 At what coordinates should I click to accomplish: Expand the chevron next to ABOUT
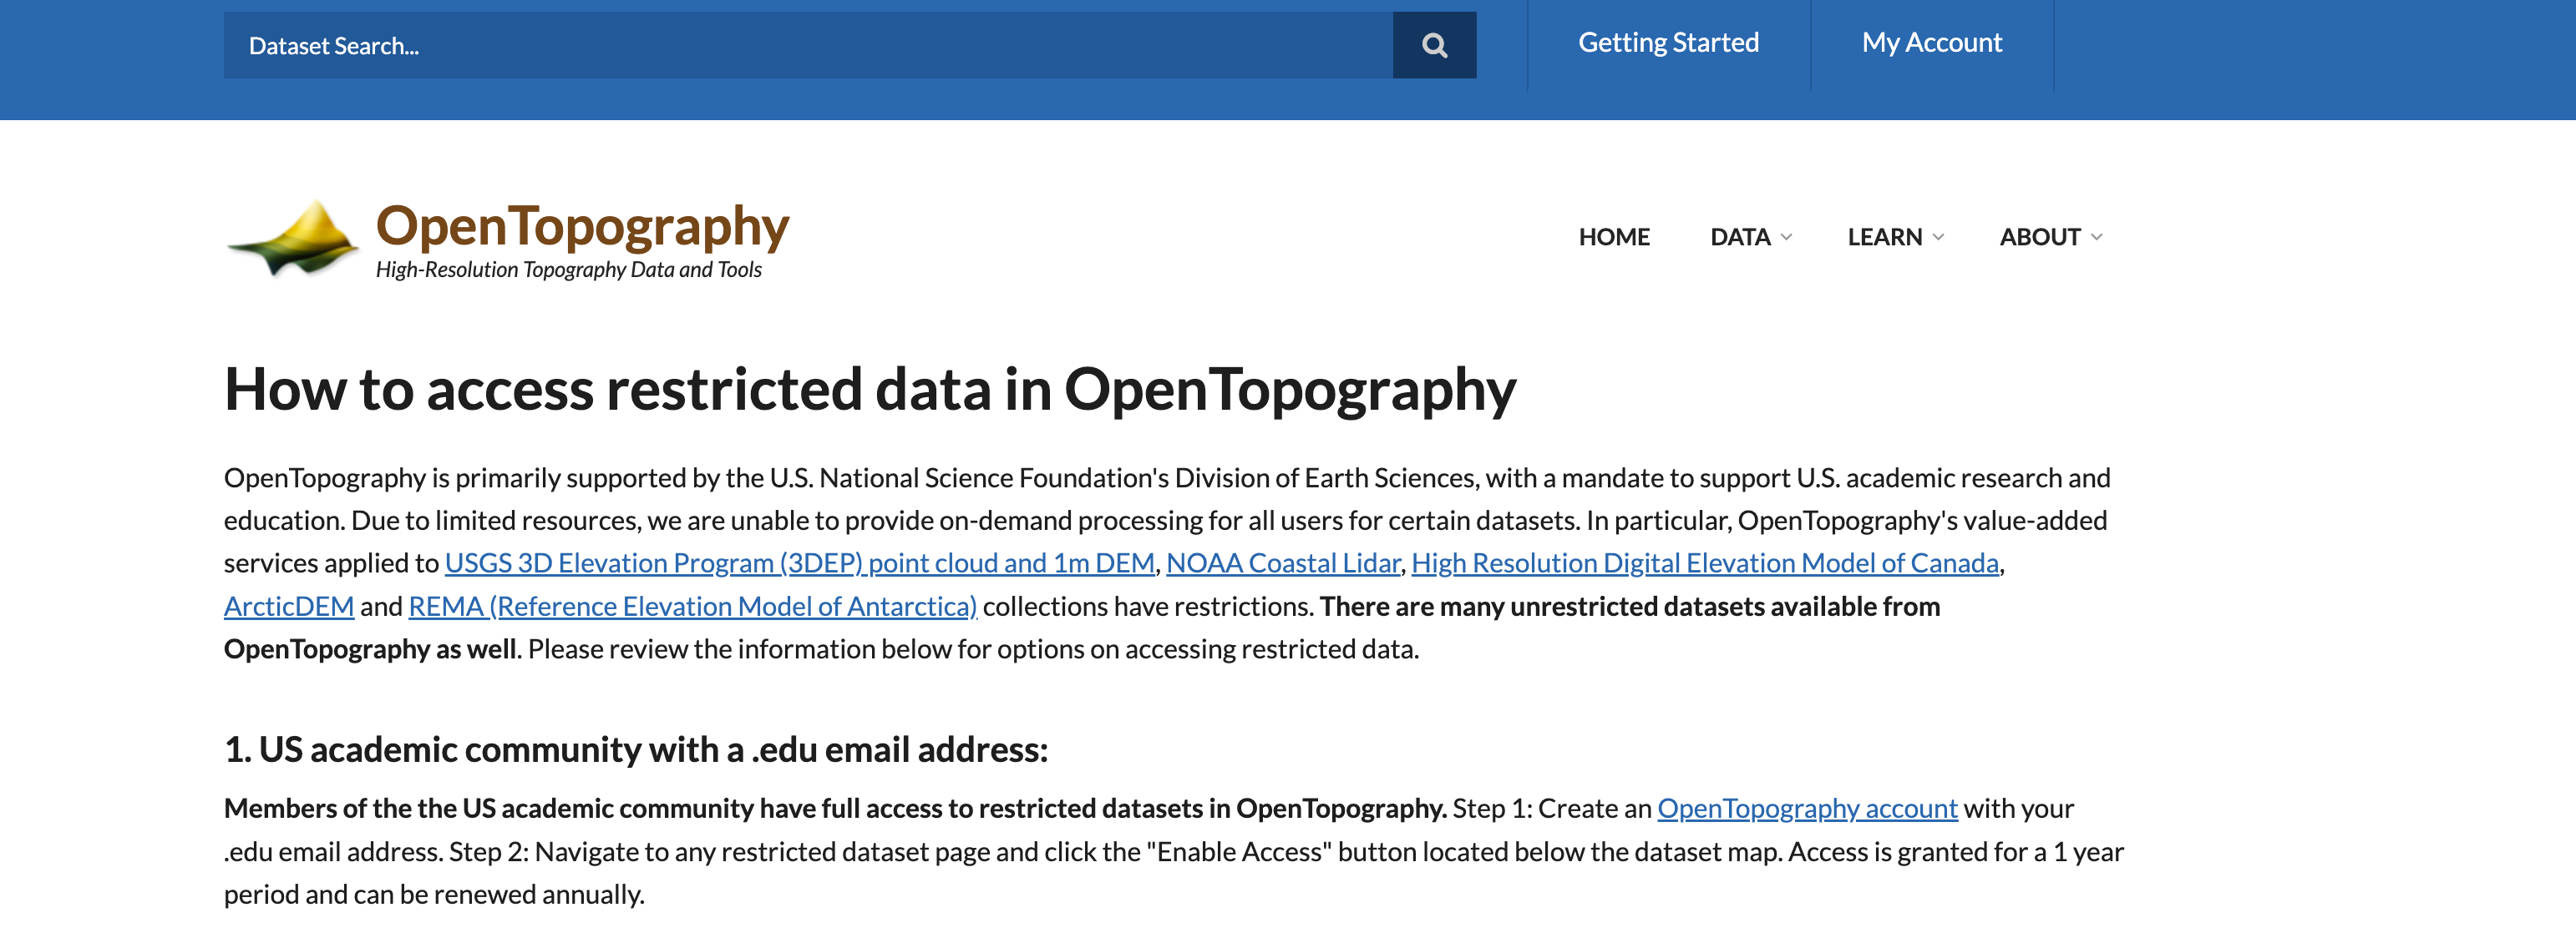2096,237
